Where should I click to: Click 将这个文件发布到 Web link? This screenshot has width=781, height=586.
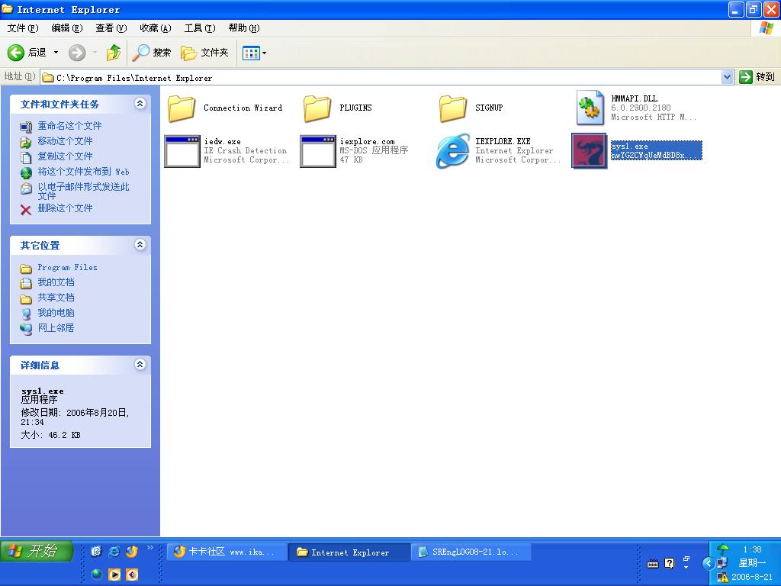[x=84, y=172]
